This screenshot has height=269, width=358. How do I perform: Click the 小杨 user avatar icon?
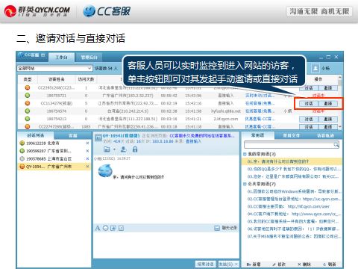pyautogui.click(x=315, y=68)
